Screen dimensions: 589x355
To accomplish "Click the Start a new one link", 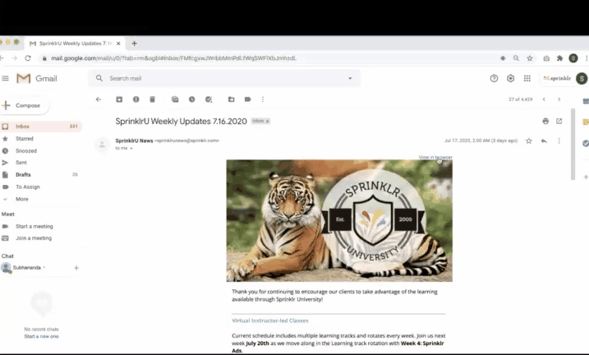I will (x=41, y=336).
